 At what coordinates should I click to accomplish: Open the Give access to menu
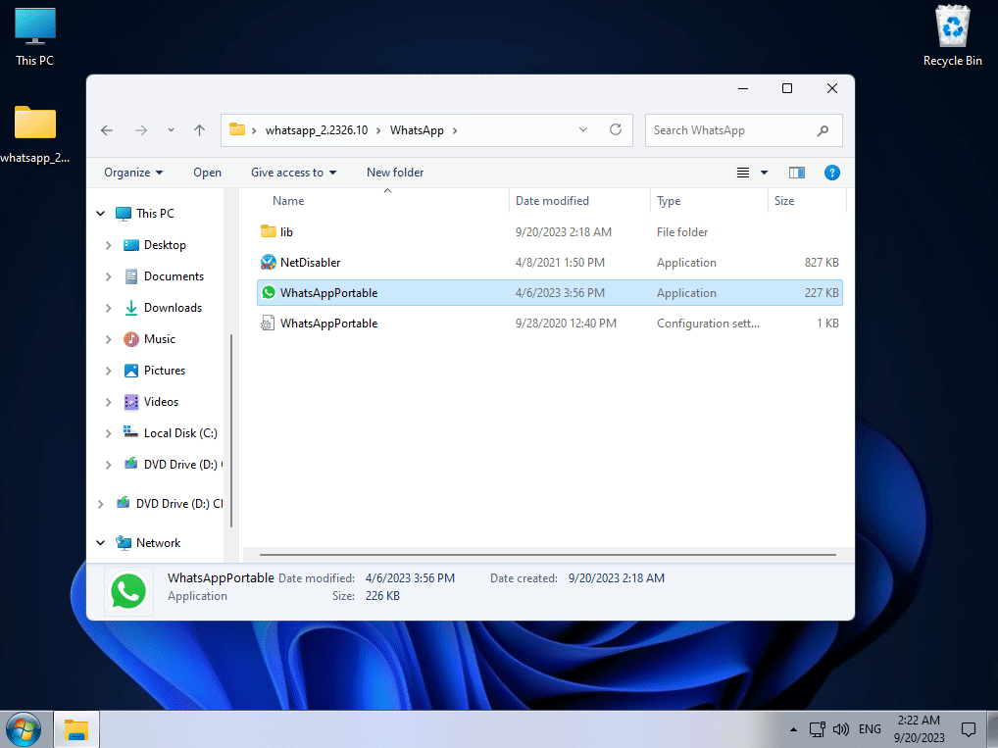pyautogui.click(x=293, y=173)
